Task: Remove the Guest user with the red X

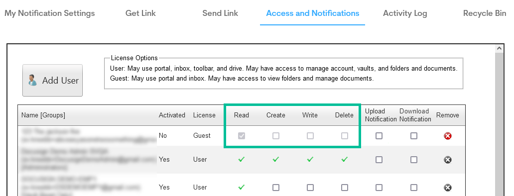Action: pyautogui.click(x=447, y=136)
